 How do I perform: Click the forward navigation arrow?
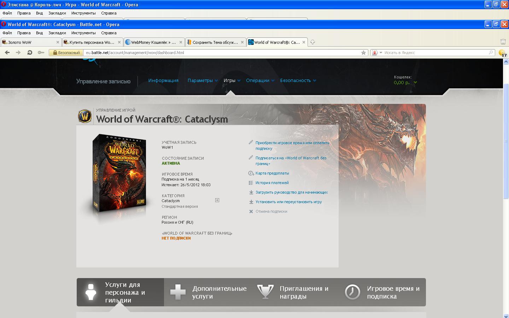(x=18, y=53)
